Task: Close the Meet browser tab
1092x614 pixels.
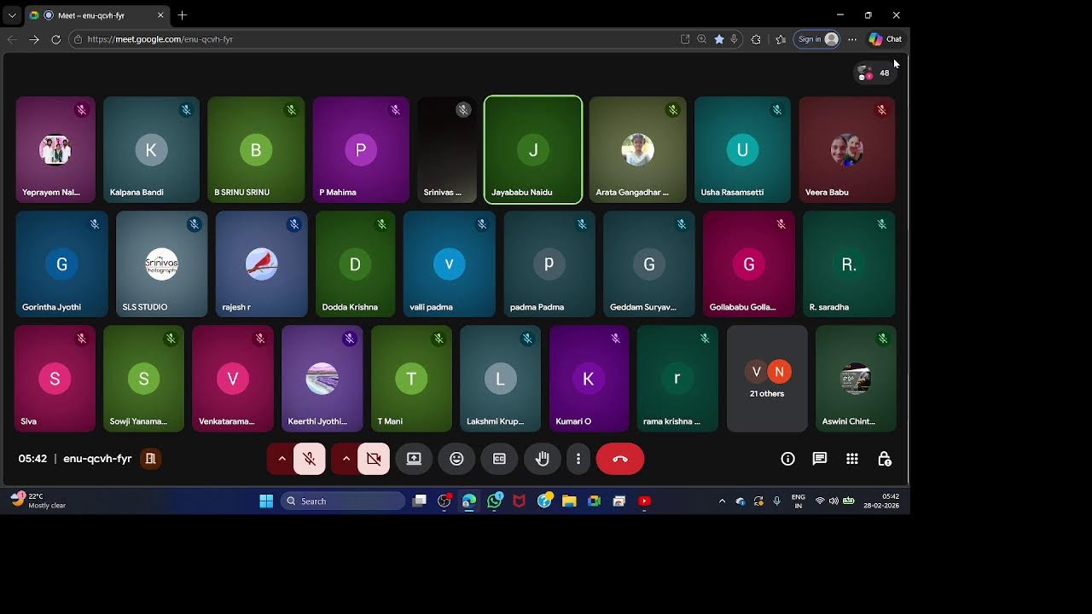Action: click(160, 15)
